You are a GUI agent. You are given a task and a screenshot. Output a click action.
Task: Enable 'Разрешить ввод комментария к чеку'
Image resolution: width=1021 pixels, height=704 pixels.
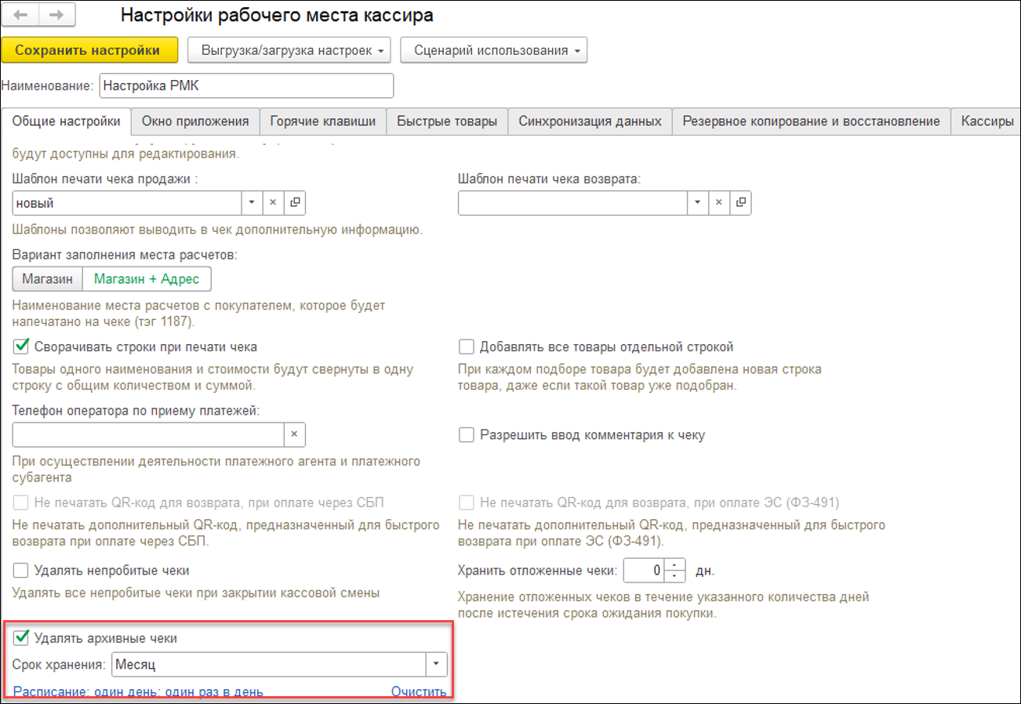pos(467,435)
